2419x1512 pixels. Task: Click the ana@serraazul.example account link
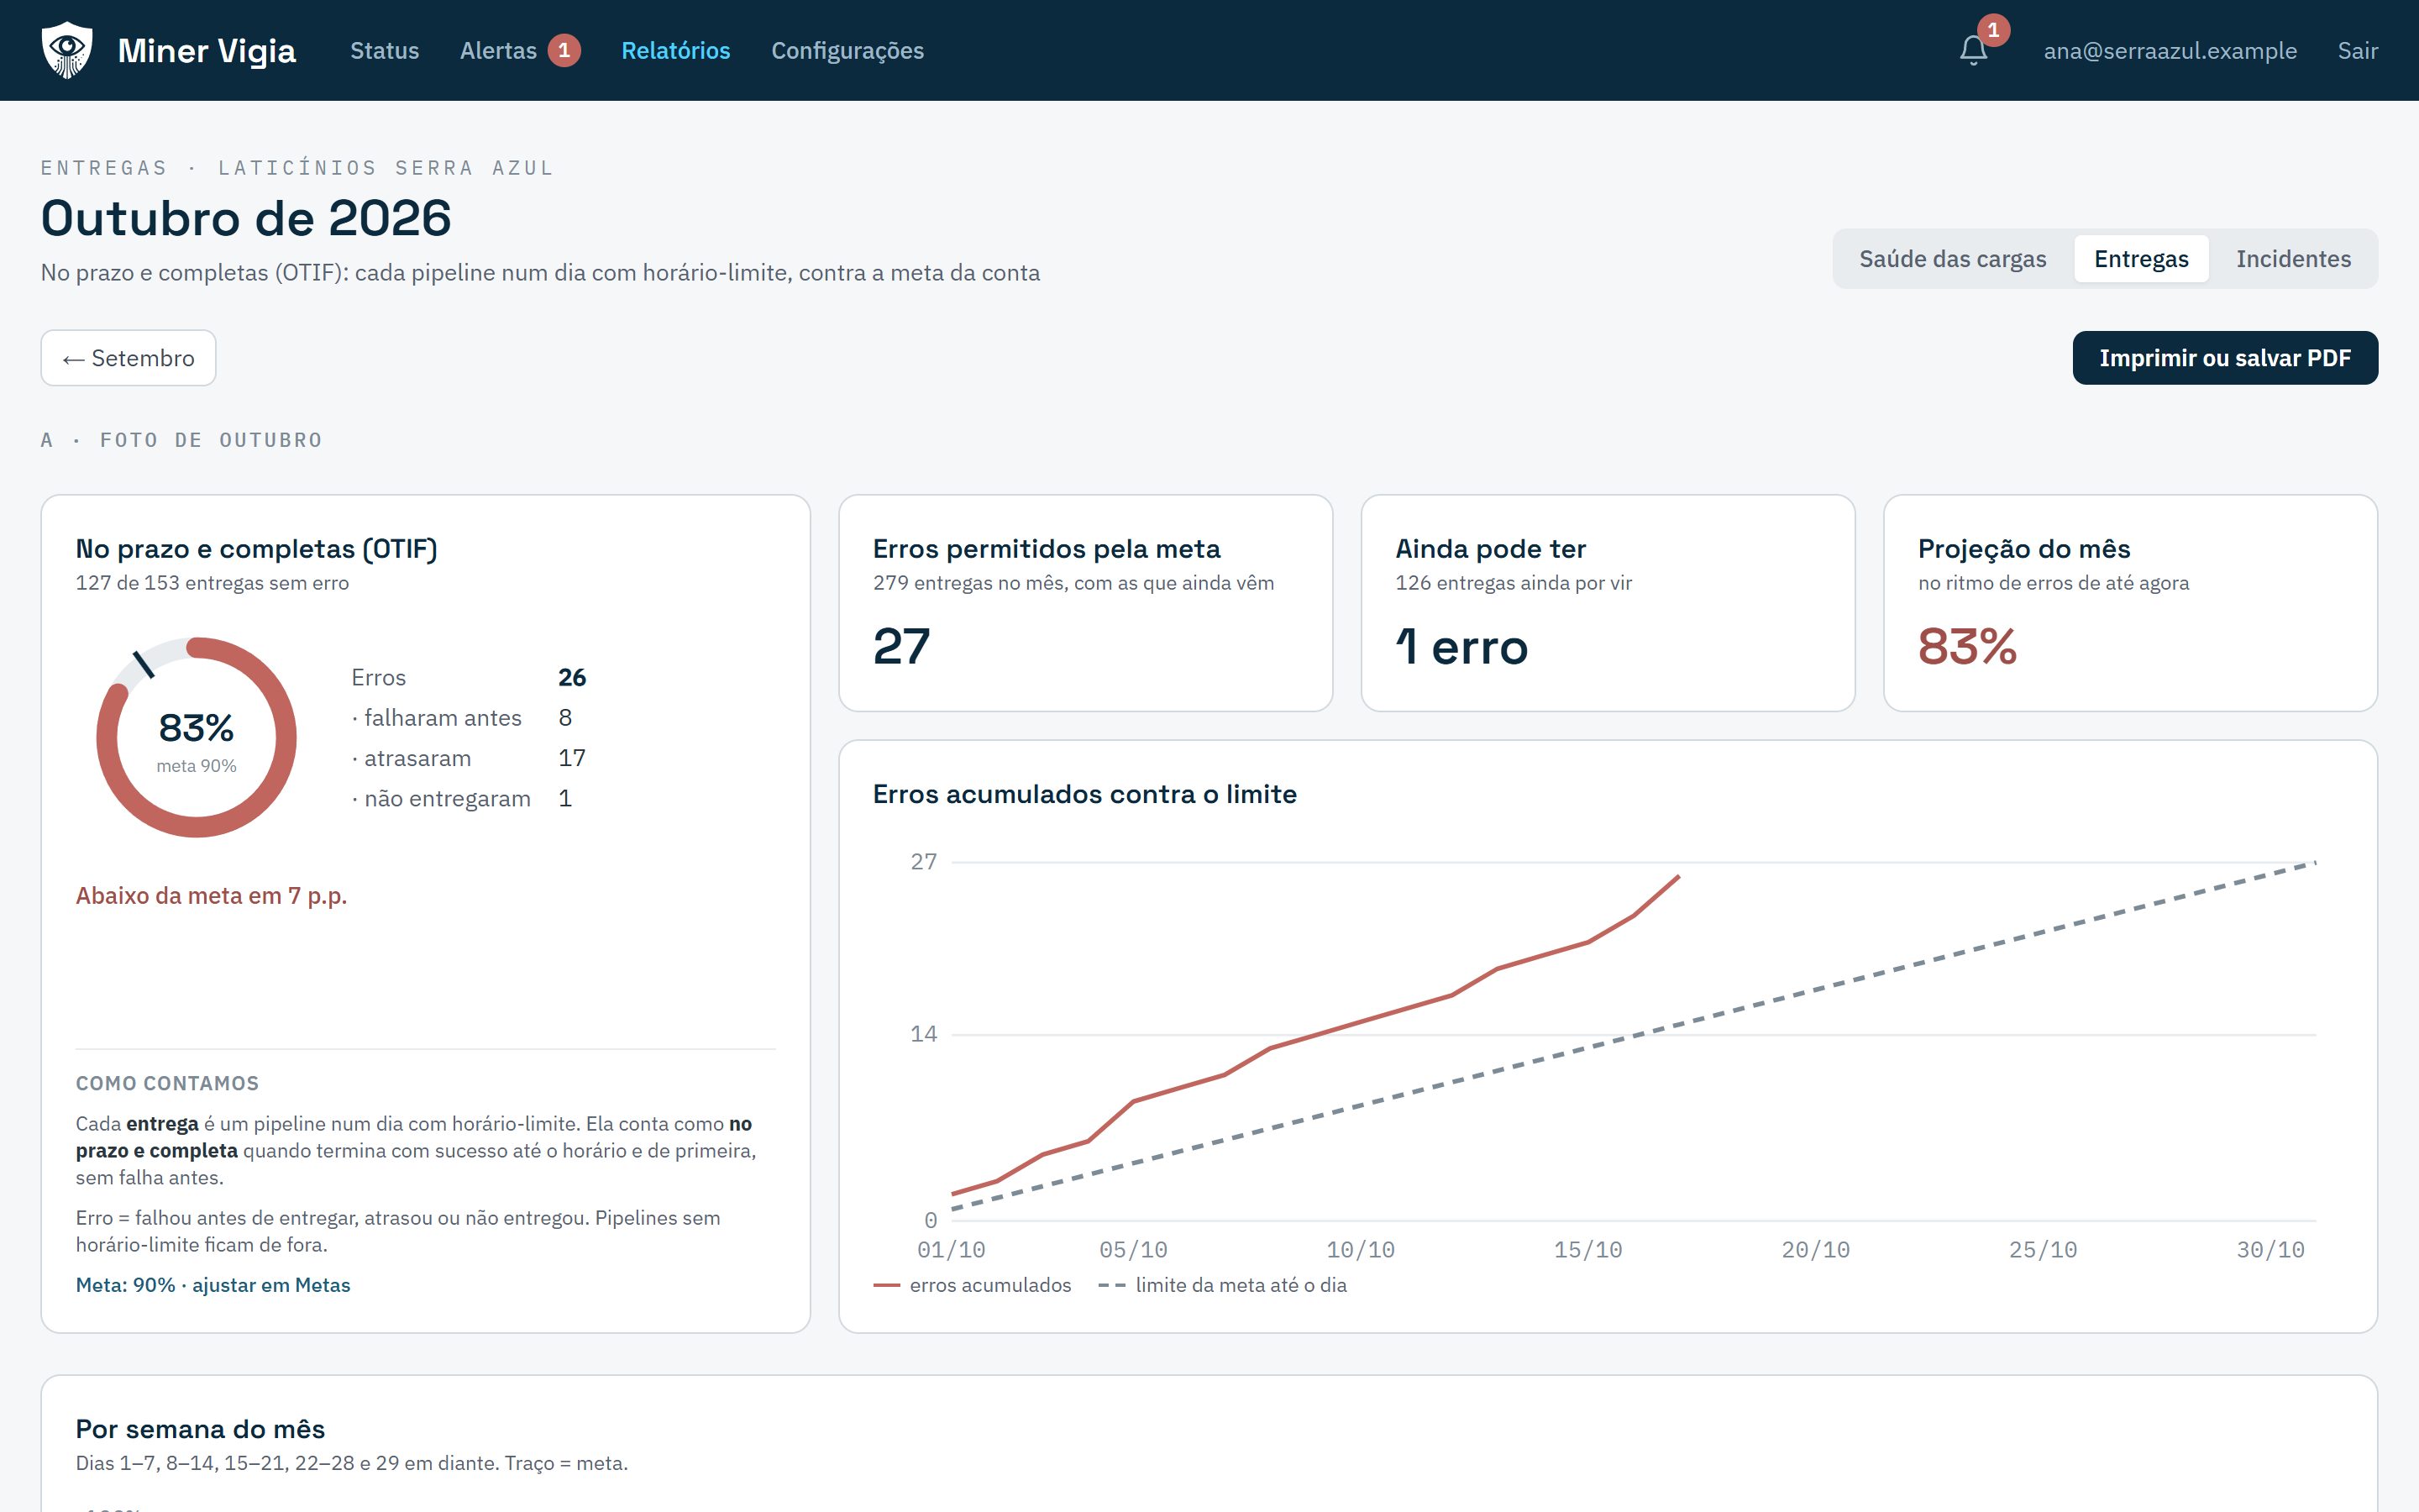[x=2170, y=50]
